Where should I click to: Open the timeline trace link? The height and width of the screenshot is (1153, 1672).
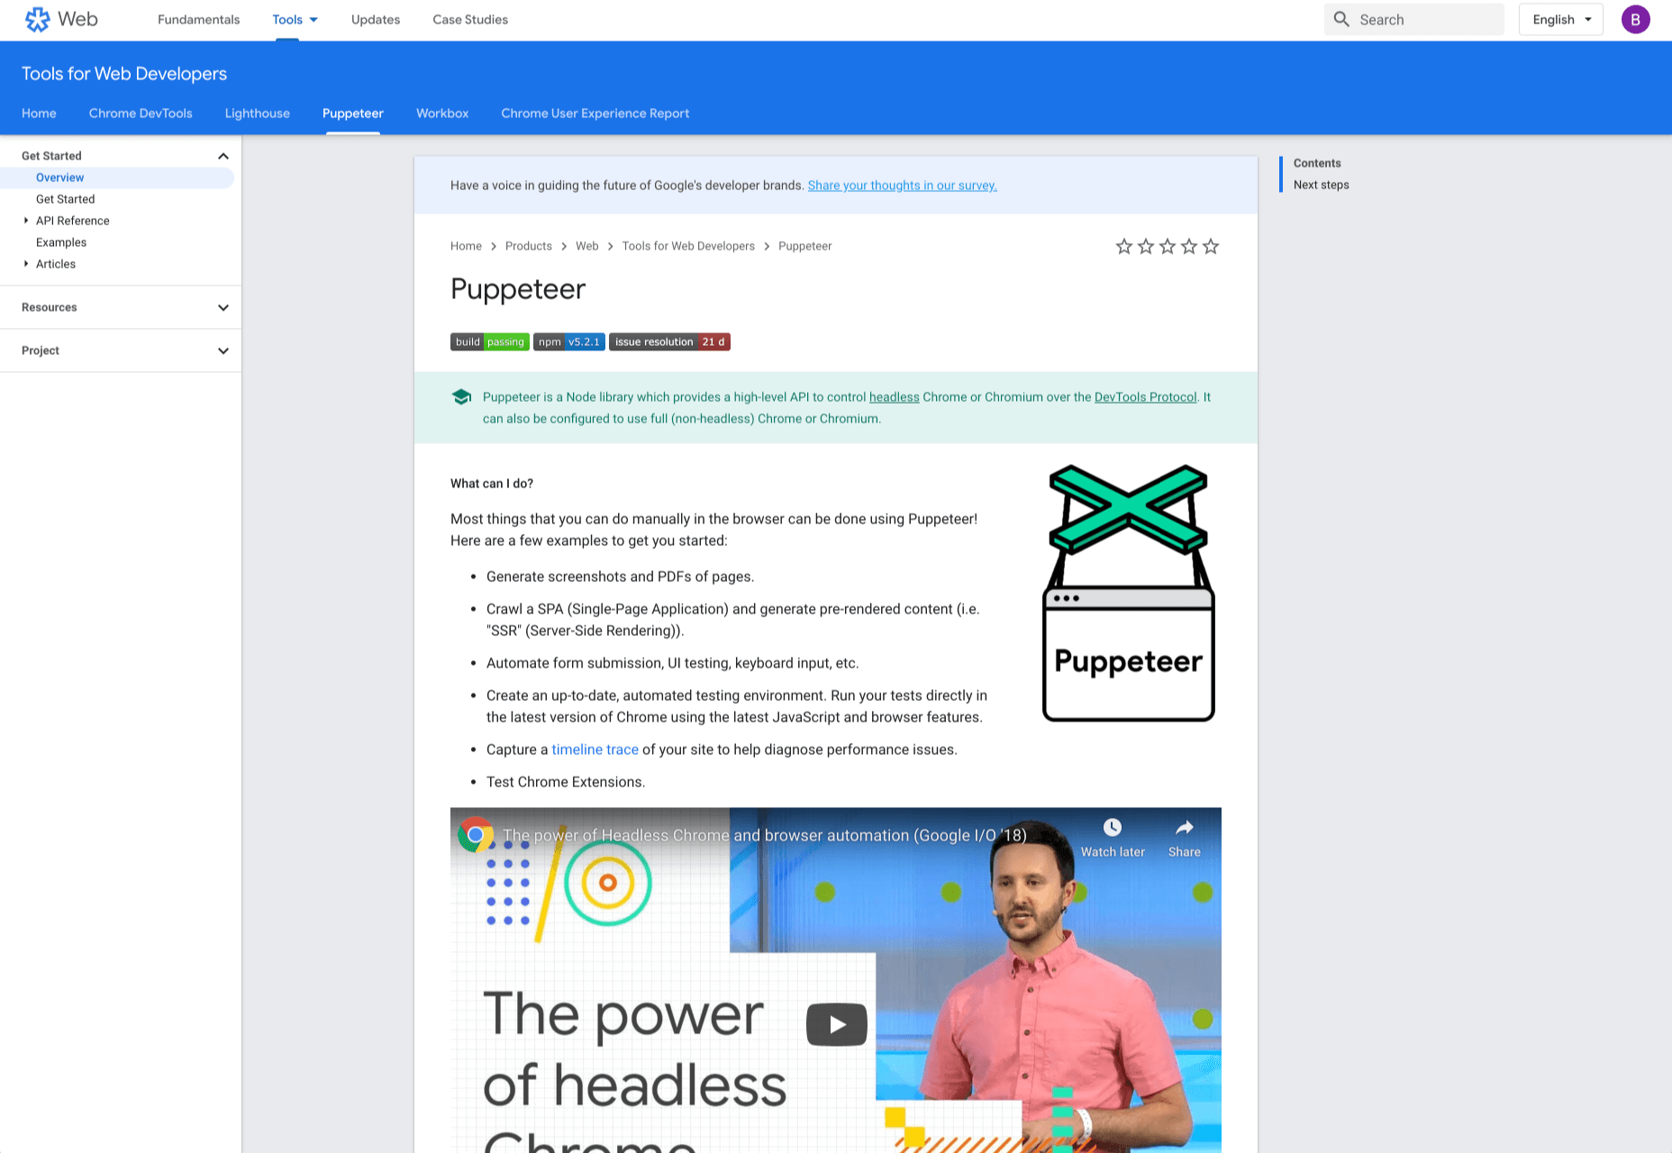click(595, 749)
